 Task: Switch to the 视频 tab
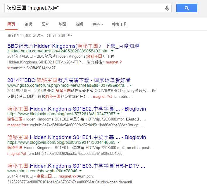(x=28, y=24)
